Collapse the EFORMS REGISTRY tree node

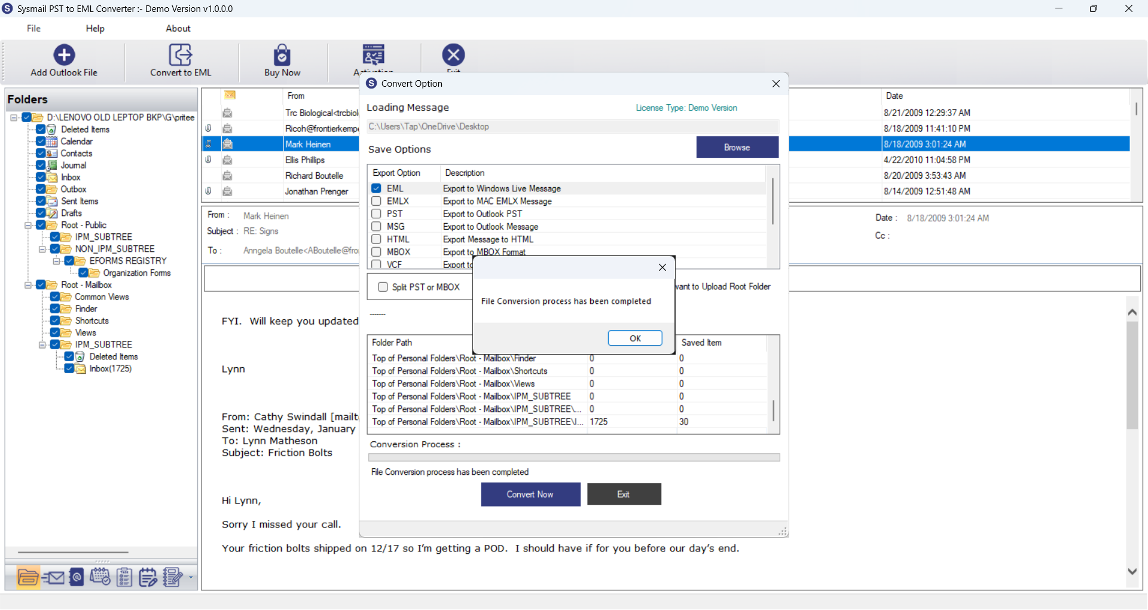[x=56, y=261]
